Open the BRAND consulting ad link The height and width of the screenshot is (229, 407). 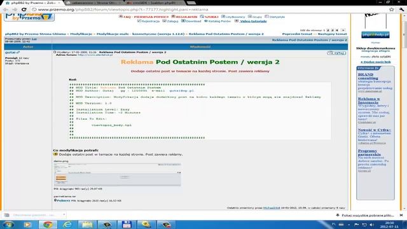368,76
